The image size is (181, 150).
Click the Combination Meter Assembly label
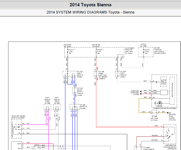[165, 108]
